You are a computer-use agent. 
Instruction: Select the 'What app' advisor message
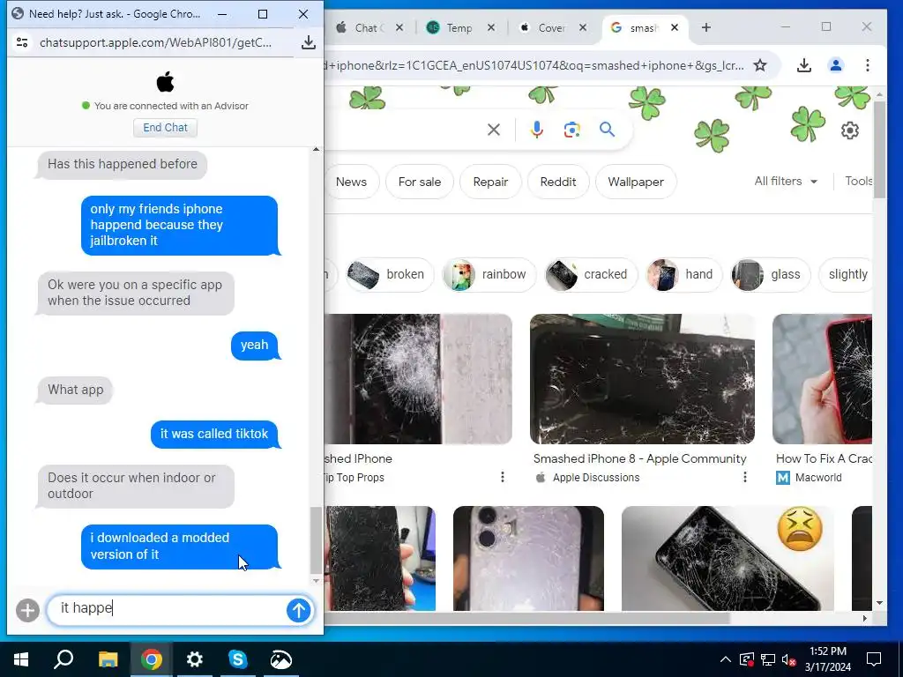[76, 390]
